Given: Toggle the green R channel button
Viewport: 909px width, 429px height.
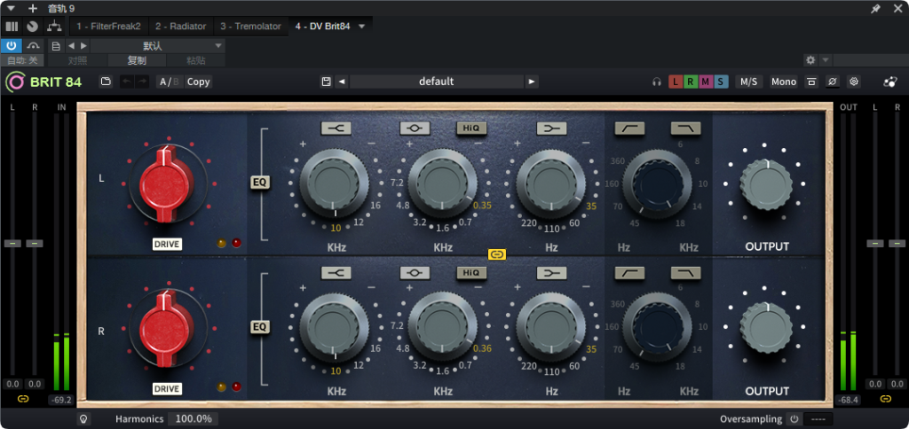Looking at the screenshot, I should pyautogui.click(x=691, y=82).
